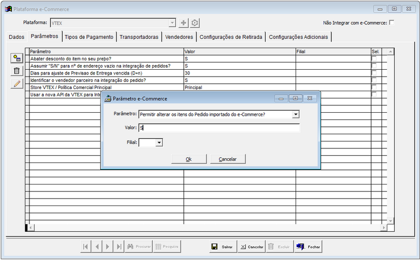Click Cancelar in the Parâmetro e-Commerce dialog

pyautogui.click(x=228, y=159)
